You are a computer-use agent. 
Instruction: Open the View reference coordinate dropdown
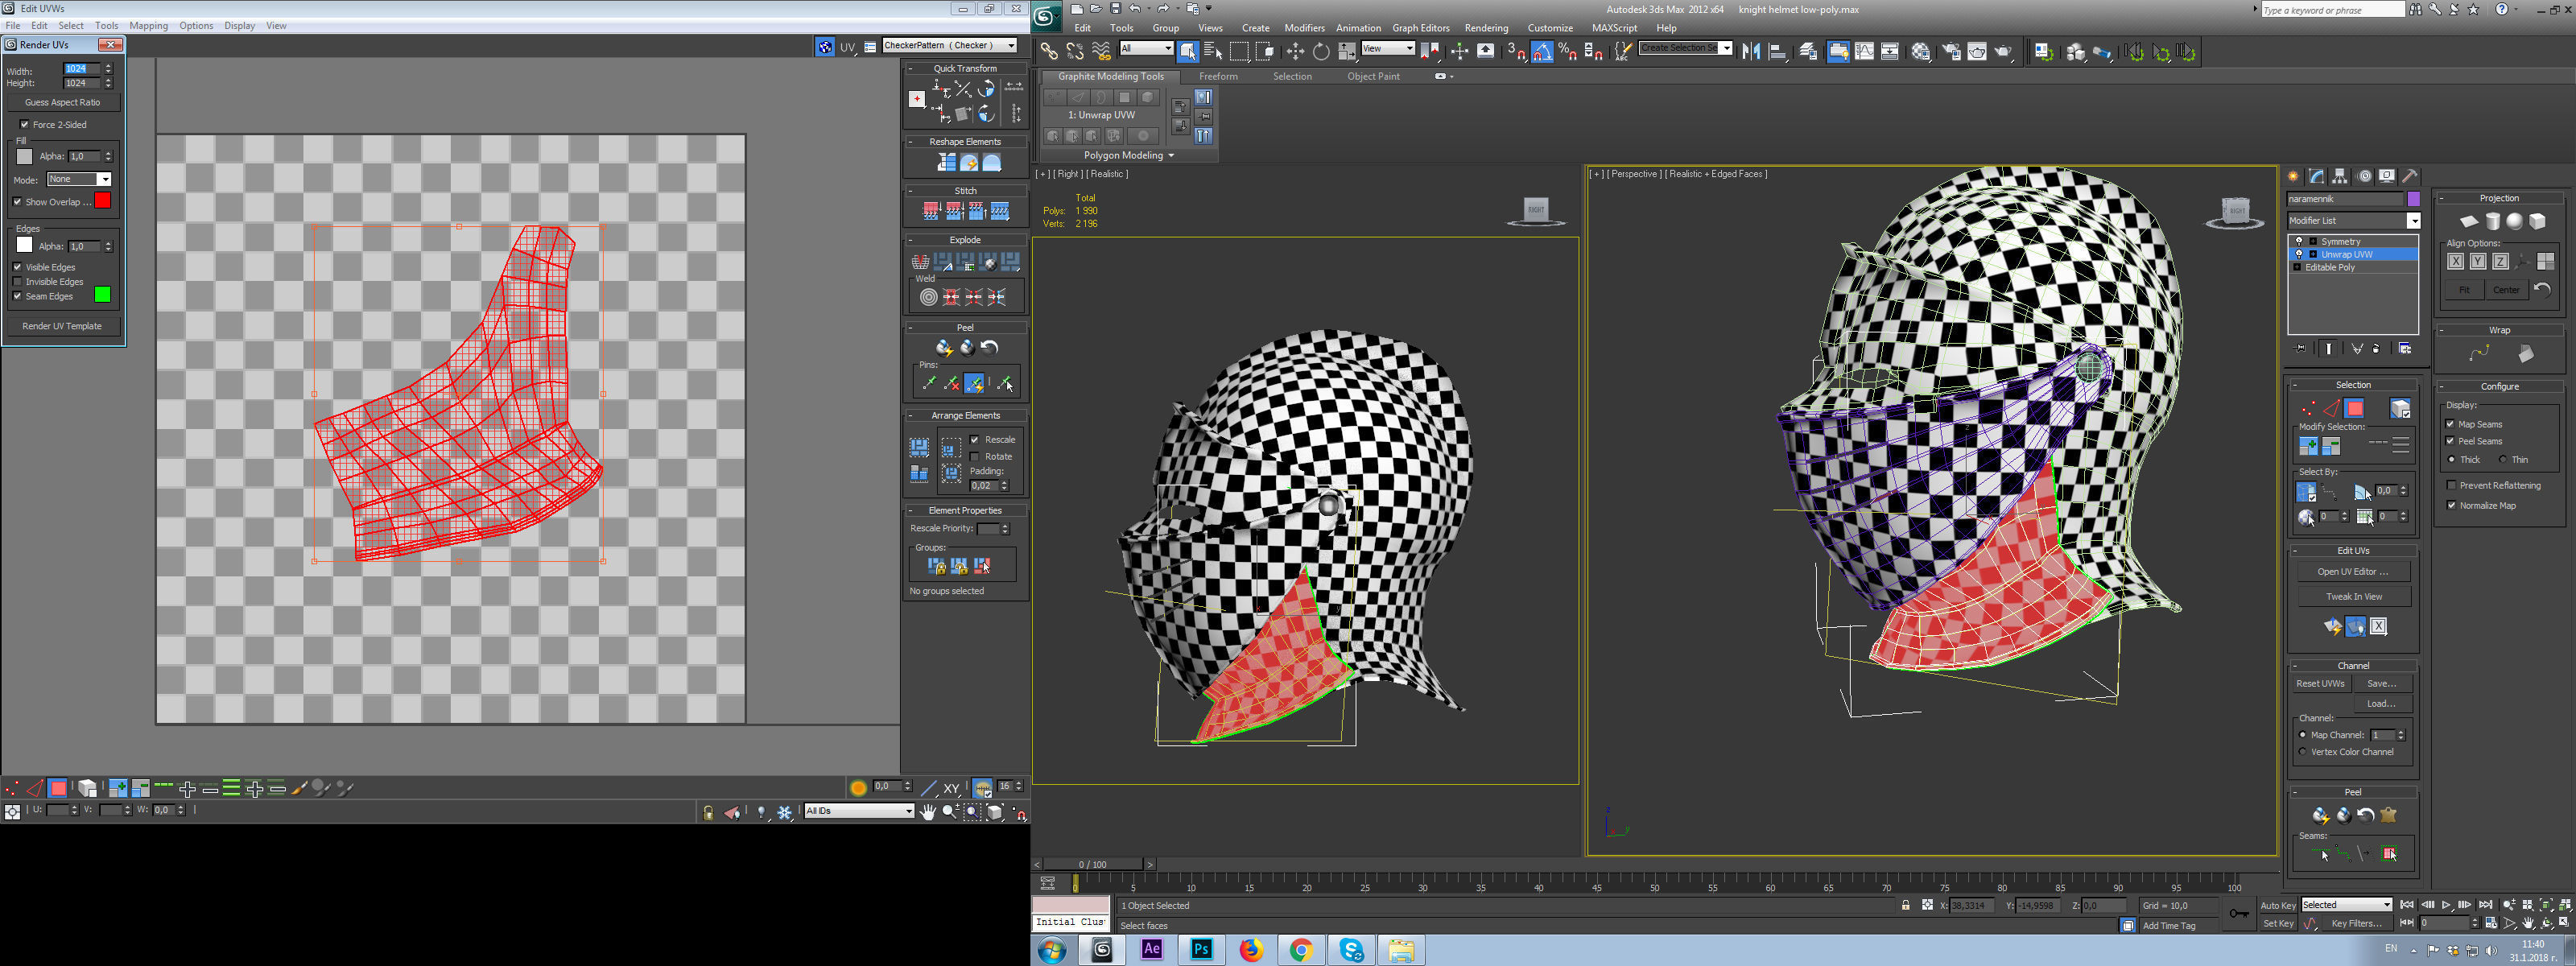click(1388, 49)
